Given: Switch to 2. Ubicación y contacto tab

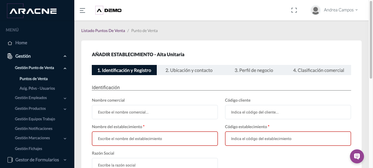Looking at the screenshot, I should [189, 70].
